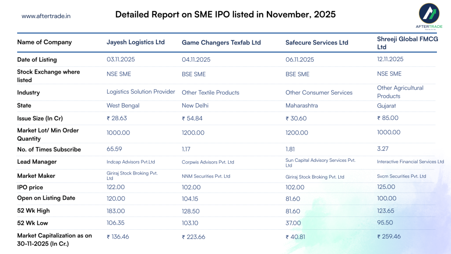Image resolution: width=451 pixels, height=254 pixels.
Task: Select the NNM Securities Pvt. Ltd cell
Action: click(x=206, y=176)
